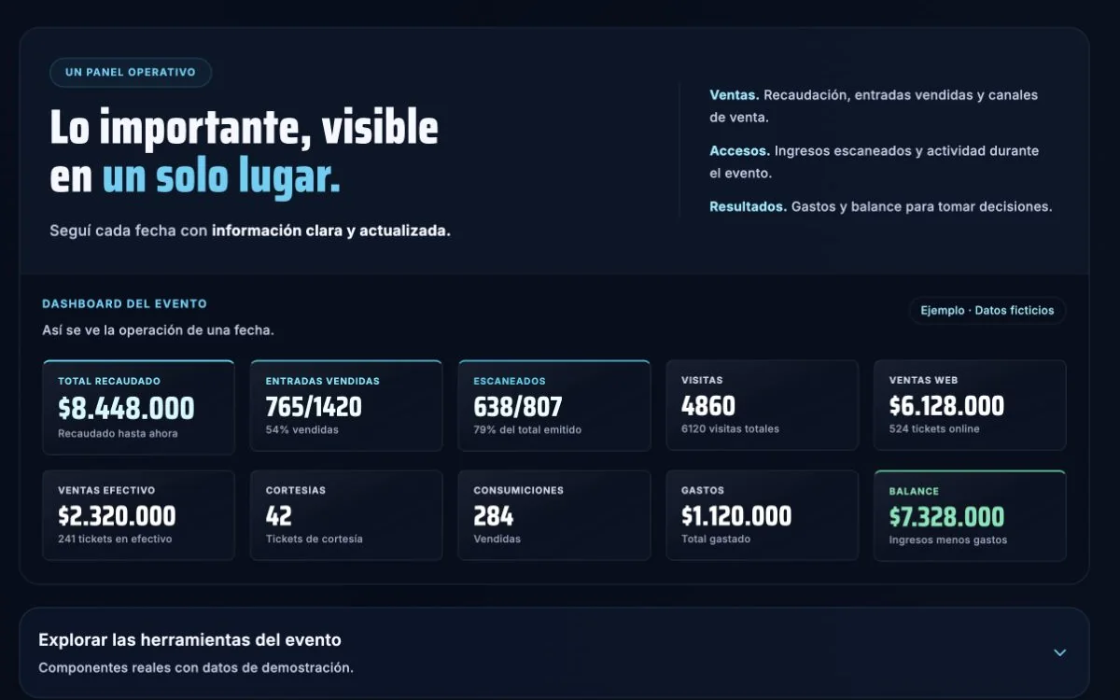
Task: Click the "Vendidas" subtext under Consumiciones
Action: click(497, 539)
